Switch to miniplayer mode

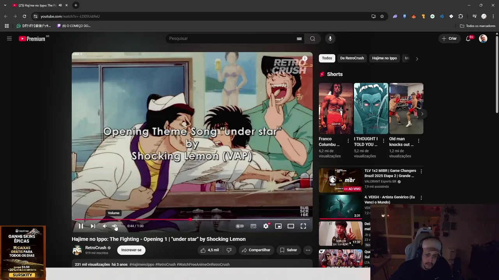278,226
